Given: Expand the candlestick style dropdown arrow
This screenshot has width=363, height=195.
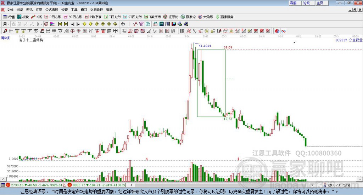Looking at the screenshot, I should (x=41, y=24).
